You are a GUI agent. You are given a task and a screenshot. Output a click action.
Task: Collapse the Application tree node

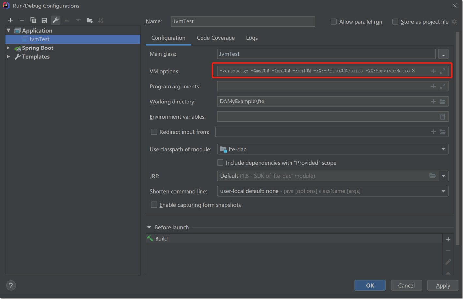point(9,30)
